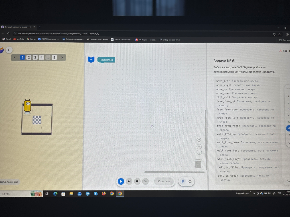
Task: Open Telegram from the taskbar
Action: 88,194
